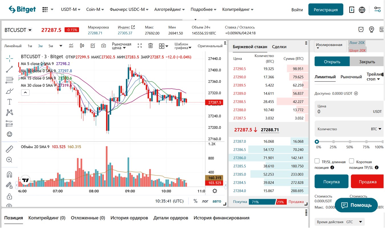Select the 5m timeframe

coord(51,46)
